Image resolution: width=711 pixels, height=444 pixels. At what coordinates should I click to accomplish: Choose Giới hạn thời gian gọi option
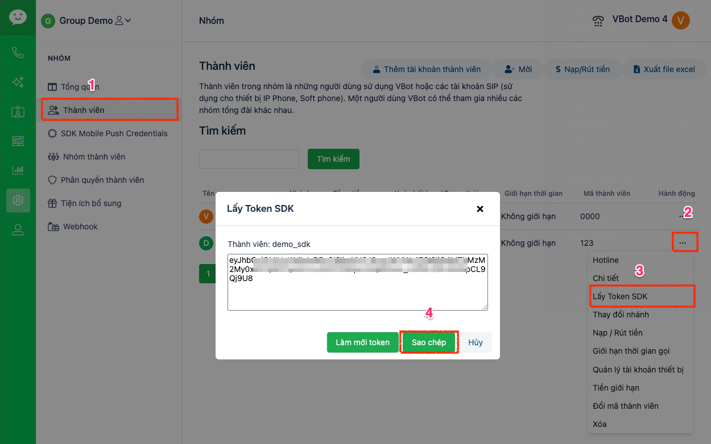631,351
